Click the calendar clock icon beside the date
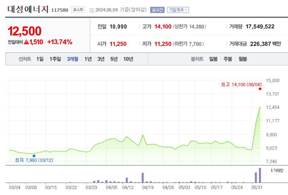Viewport: 288px width, 195px height. [x=92, y=10]
